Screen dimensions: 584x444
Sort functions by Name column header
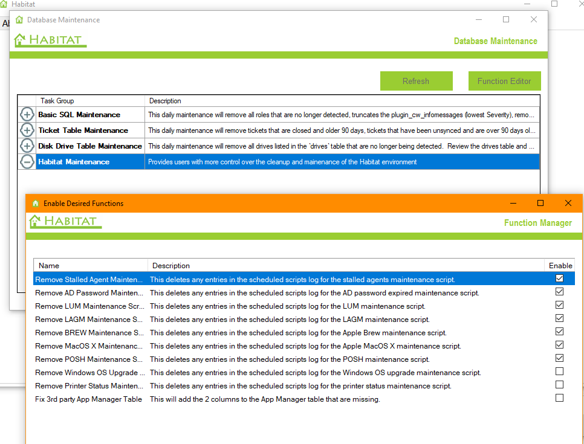91,265
